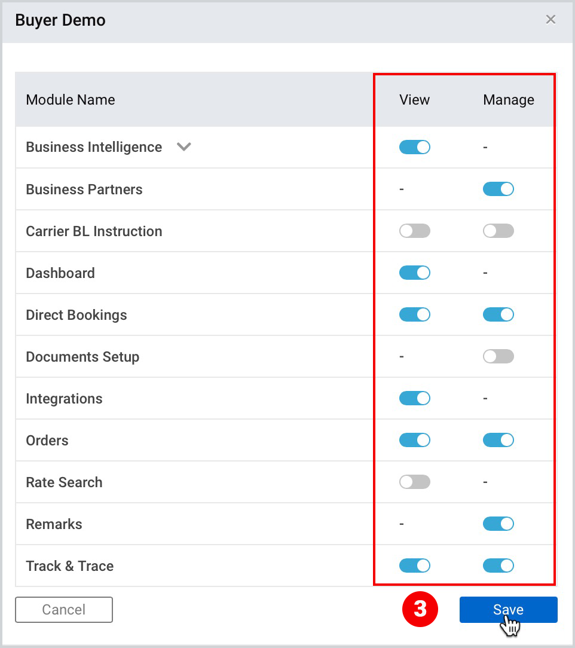
Task: Toggle Manage for Track & Trace
Action: [x=498, y=566]
